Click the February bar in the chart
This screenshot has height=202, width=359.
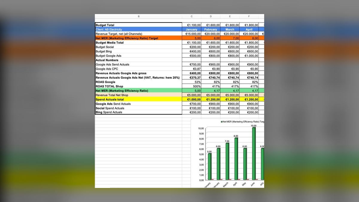(x=218, y=164)
